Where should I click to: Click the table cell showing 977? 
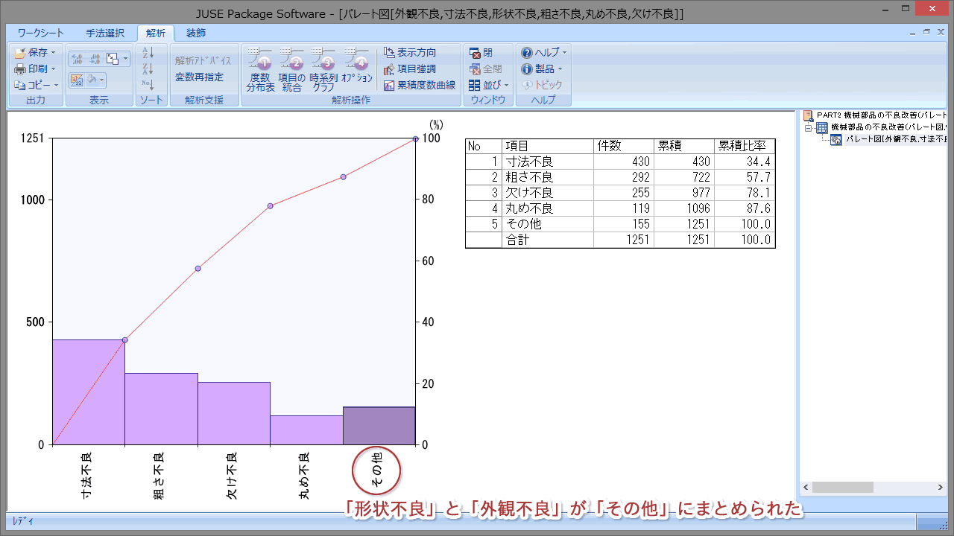click(684, 193)
